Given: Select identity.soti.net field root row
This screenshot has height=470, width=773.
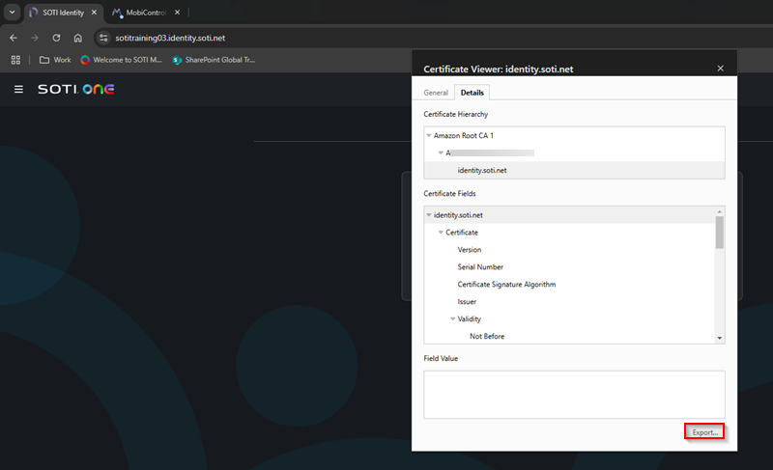Looking at the screenshot, I should pyautogui.click(x=569, y=215).
